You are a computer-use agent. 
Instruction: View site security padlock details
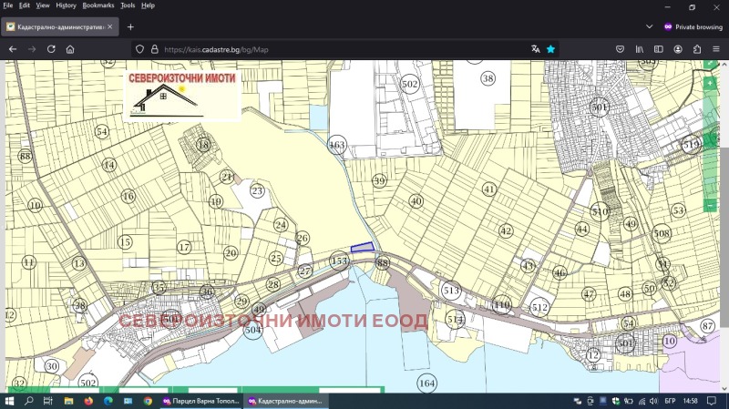click(x=154, y=49)
